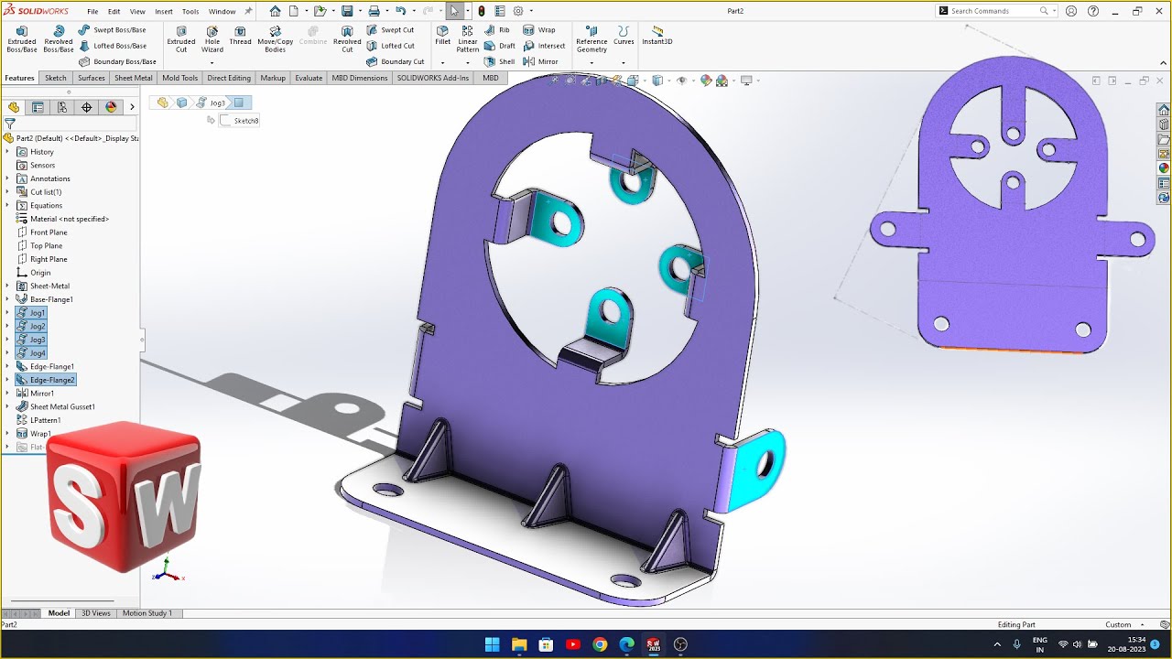The height and width of the screenshot is (659, 1172).
Task: Pin the menu bar with the pushpin
Action: click(x=248, y=11)
